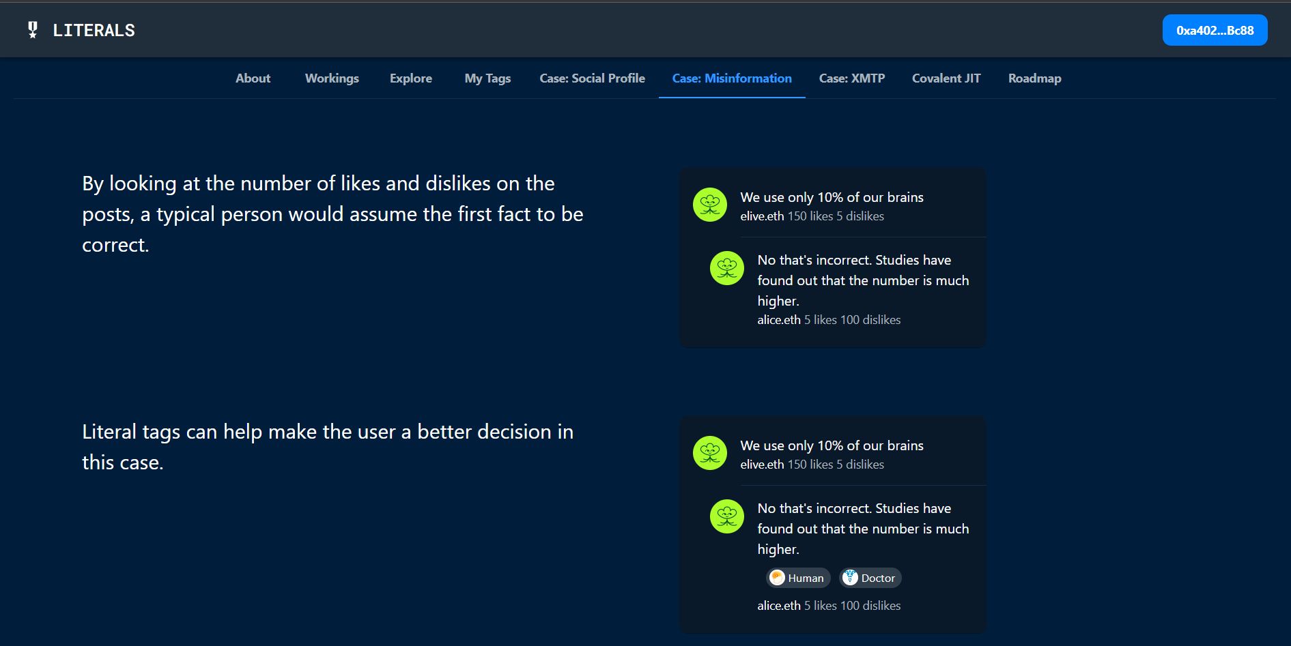Click alice.eth username in first card
Image resolution: width=1291 pixels, height=646 pixels.
click(779, 320)
